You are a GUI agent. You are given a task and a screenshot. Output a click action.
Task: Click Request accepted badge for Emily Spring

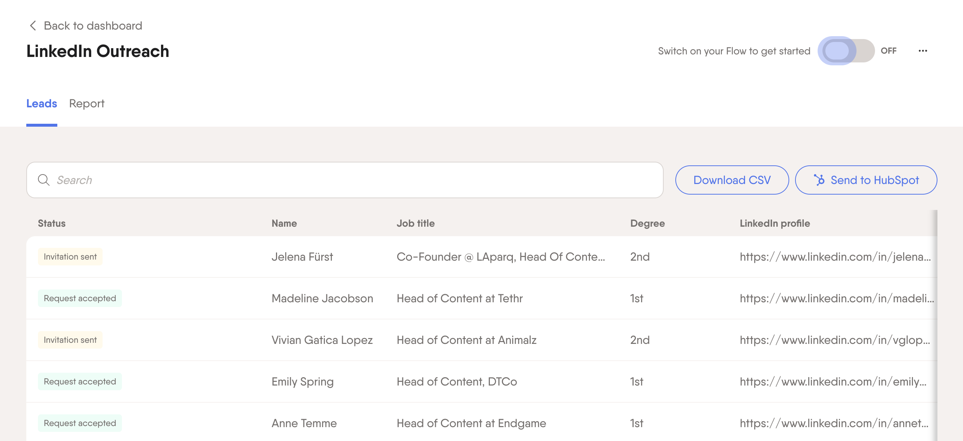pos(80,381)
